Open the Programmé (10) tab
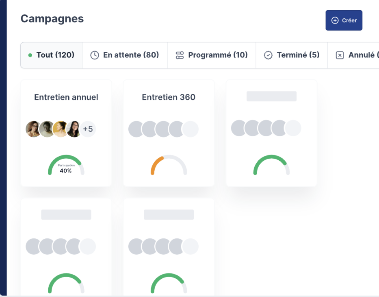Viewport: 379px width, 297px height. [x=218, y=55]
